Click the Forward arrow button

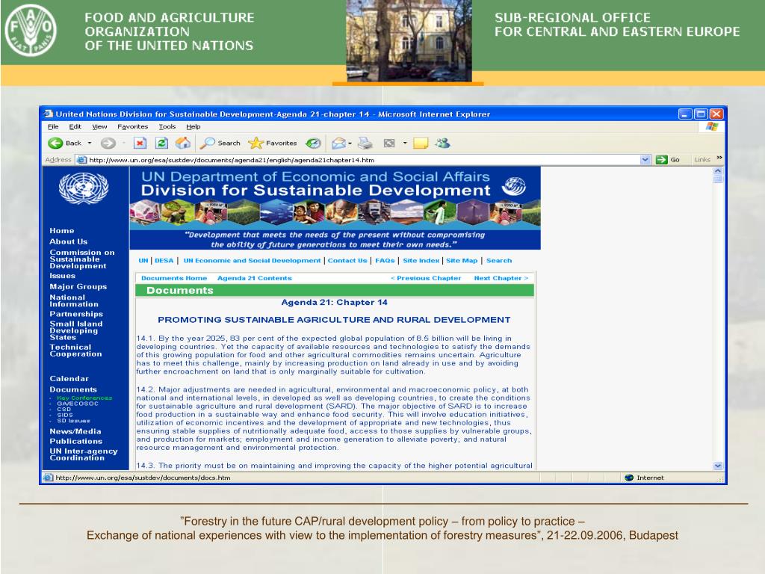click(108, 143)
